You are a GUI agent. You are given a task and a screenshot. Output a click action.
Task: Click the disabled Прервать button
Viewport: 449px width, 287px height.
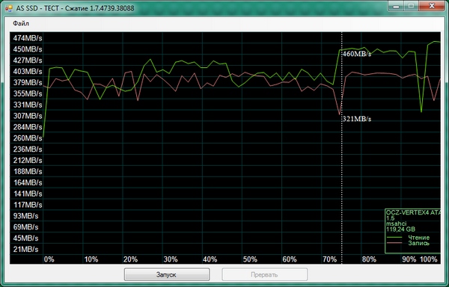(265, 274)
